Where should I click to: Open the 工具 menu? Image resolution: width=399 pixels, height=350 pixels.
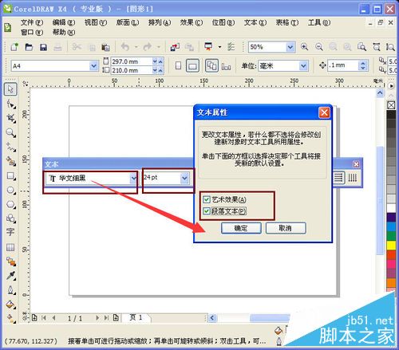pyautogui.click(x=319, y=23)
